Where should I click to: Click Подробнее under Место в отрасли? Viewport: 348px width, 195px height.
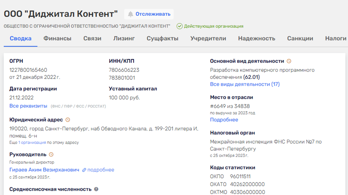coord(224,120)
